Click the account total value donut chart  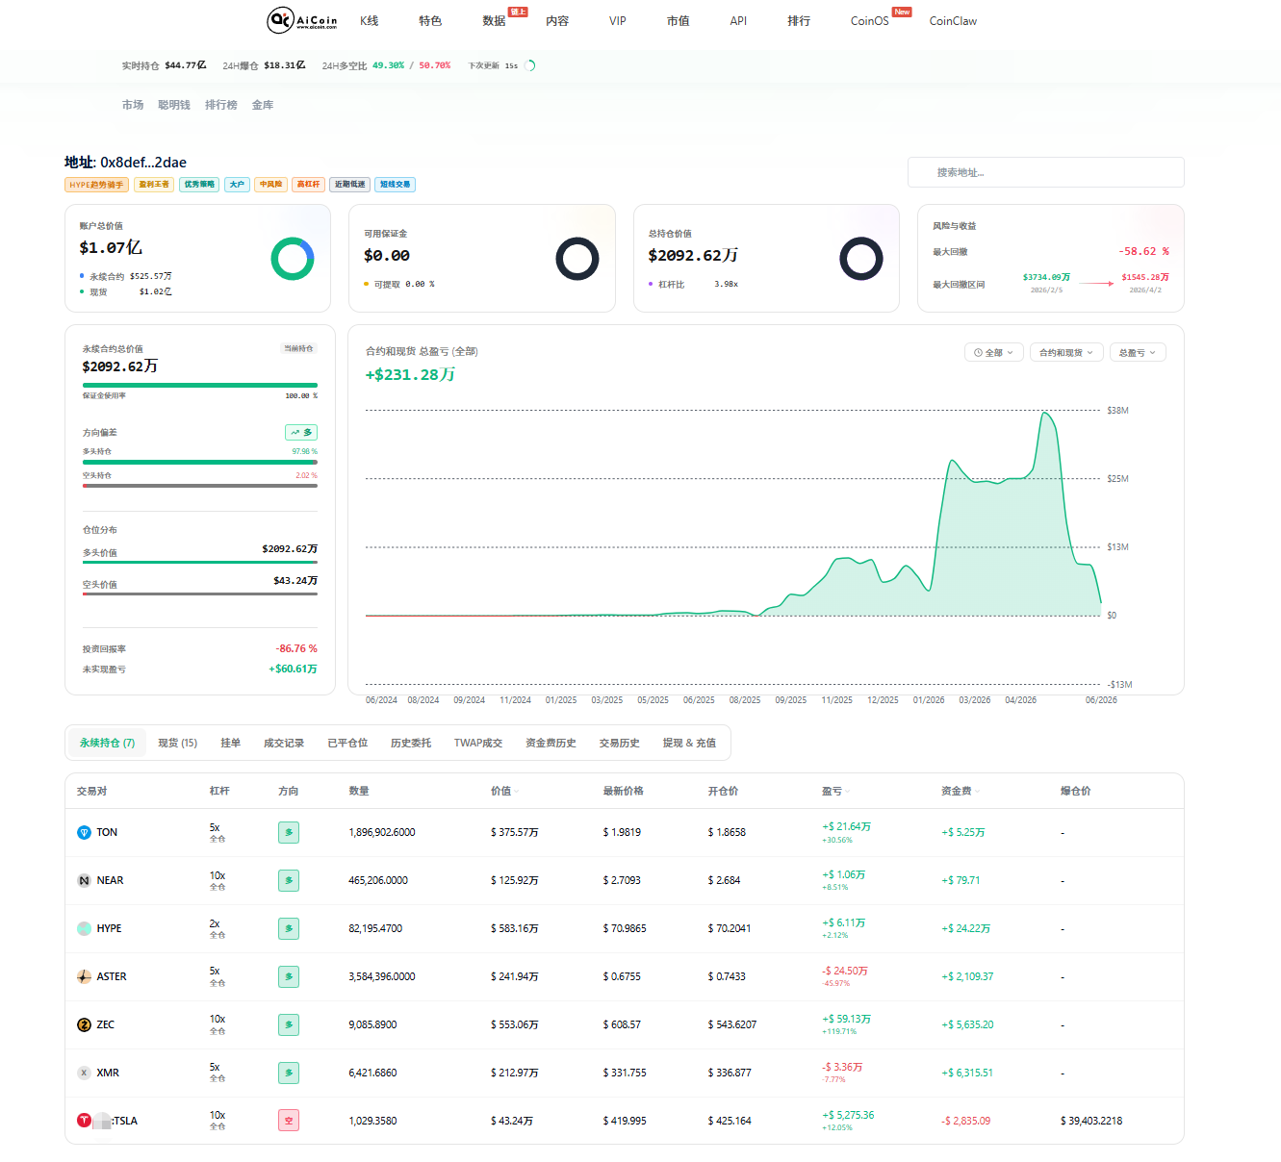[x=293, y=259]
